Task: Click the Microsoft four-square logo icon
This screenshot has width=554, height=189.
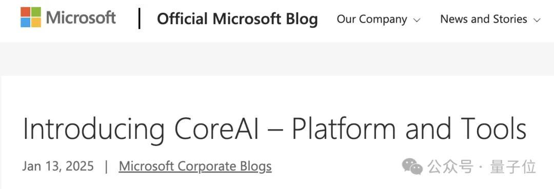Action: click(31, 17)
